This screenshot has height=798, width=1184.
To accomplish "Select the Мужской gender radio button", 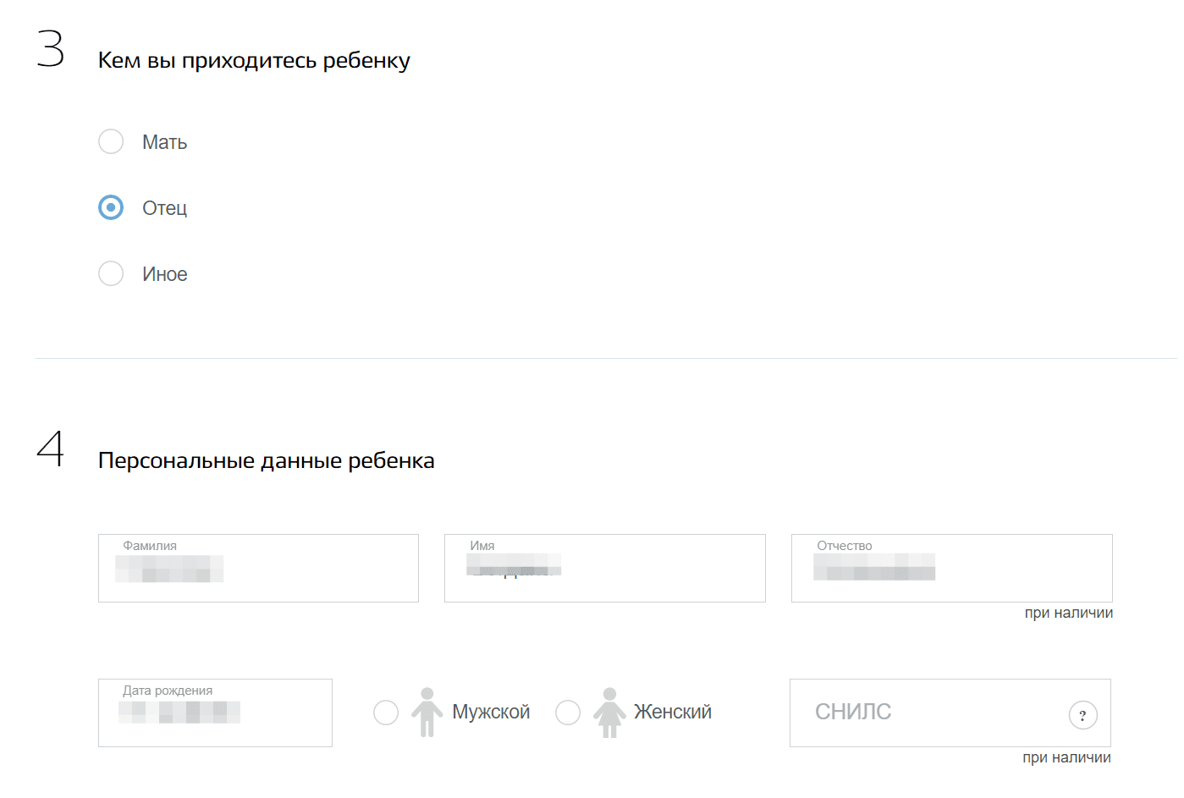I will 386,713.
